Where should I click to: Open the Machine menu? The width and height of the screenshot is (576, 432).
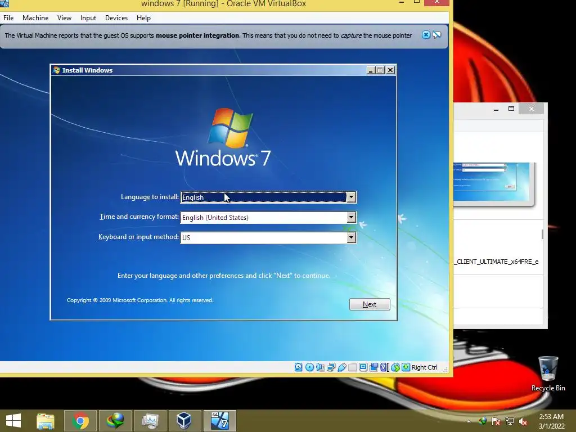click(35, 17)
